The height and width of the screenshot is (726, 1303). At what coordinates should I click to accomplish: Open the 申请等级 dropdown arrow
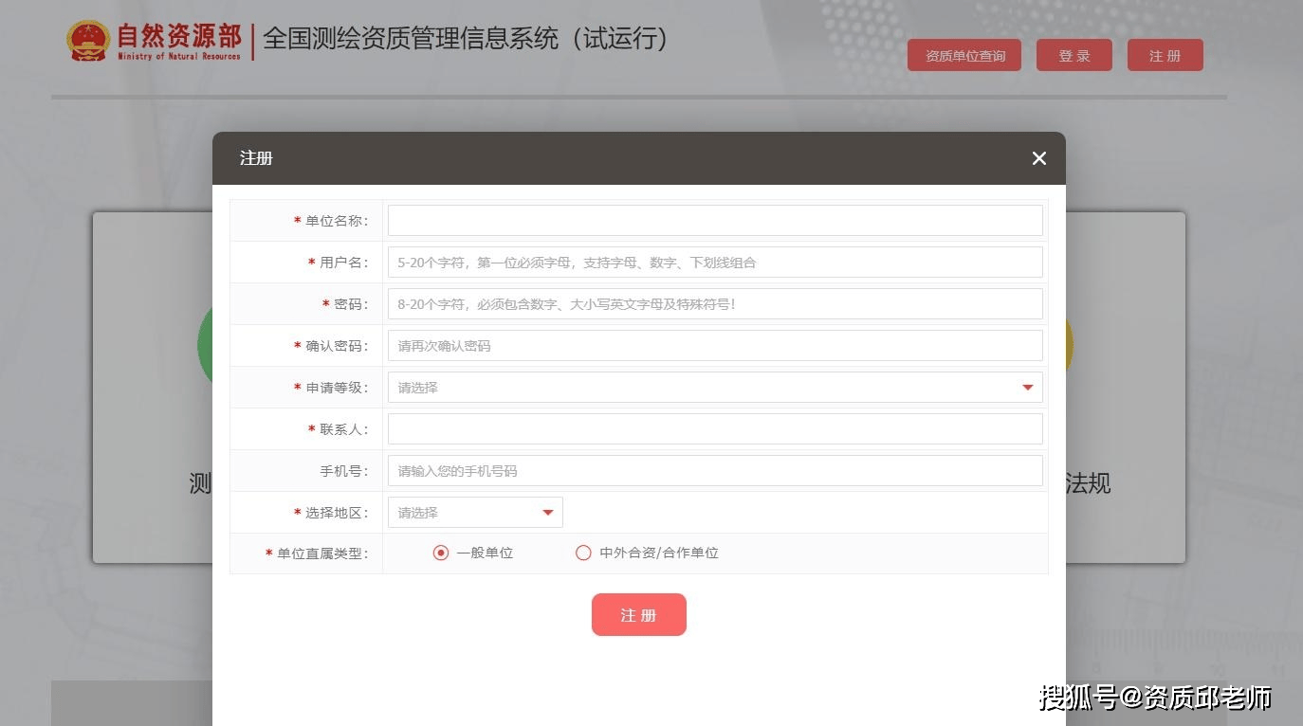coord(1027,388)
